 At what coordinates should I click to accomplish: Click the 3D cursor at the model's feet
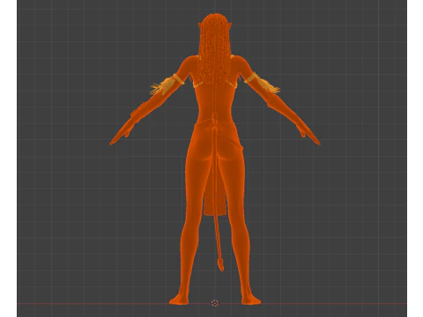pos(215,303)
